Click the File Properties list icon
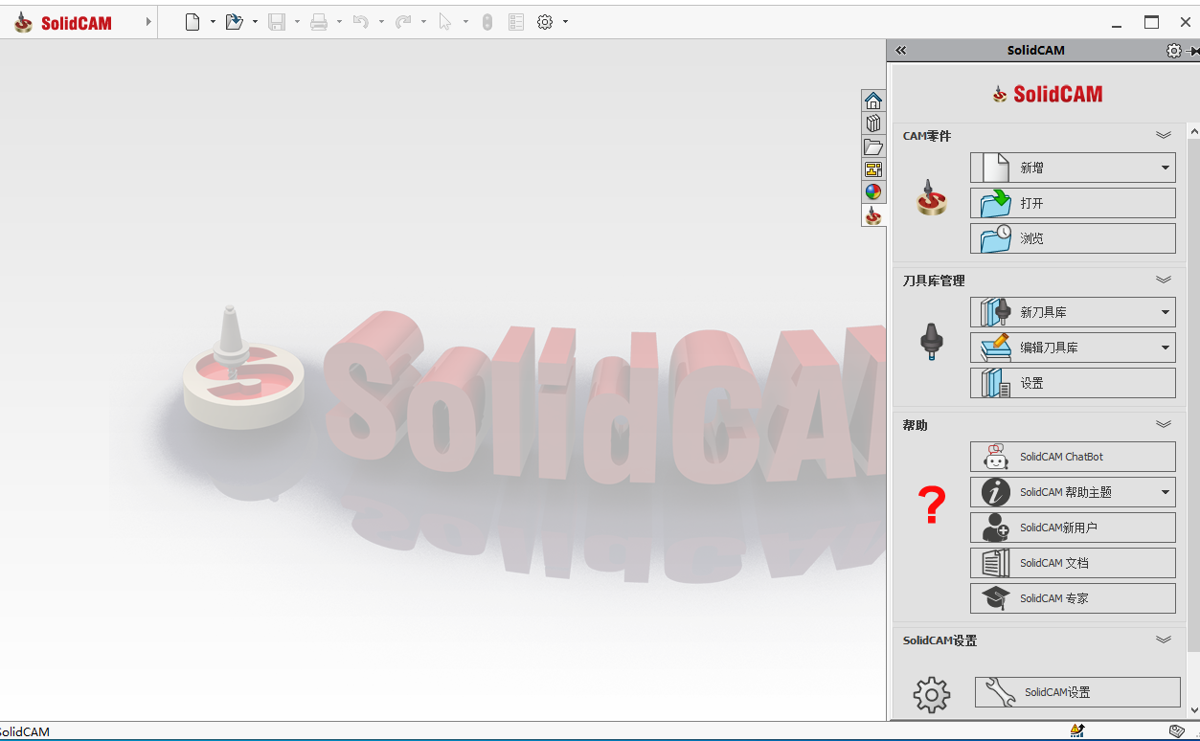The height and width of the screenshot is (741, 1200). click(x=516, y=22)
